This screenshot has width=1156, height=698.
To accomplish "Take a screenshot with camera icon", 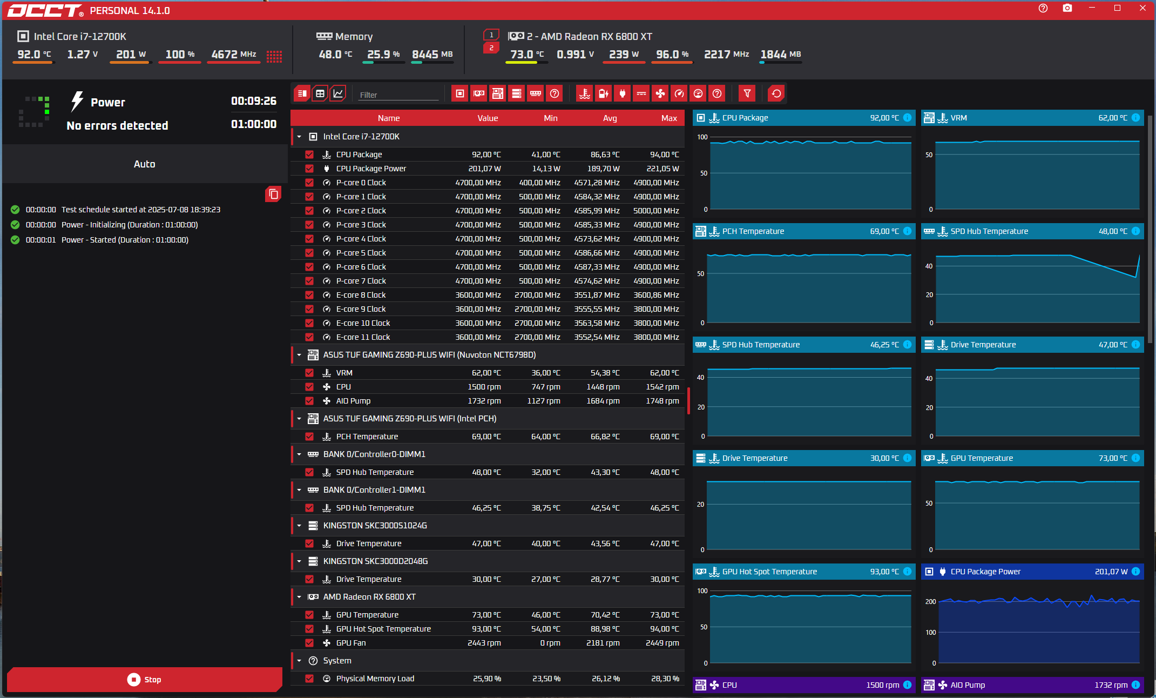I will point(1067,8).
